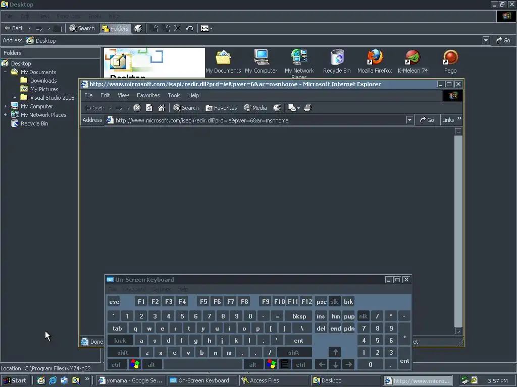Select the My Documents icon in Desktop view
This screenshot has height=387, width=517.
[x=223, y=61]
